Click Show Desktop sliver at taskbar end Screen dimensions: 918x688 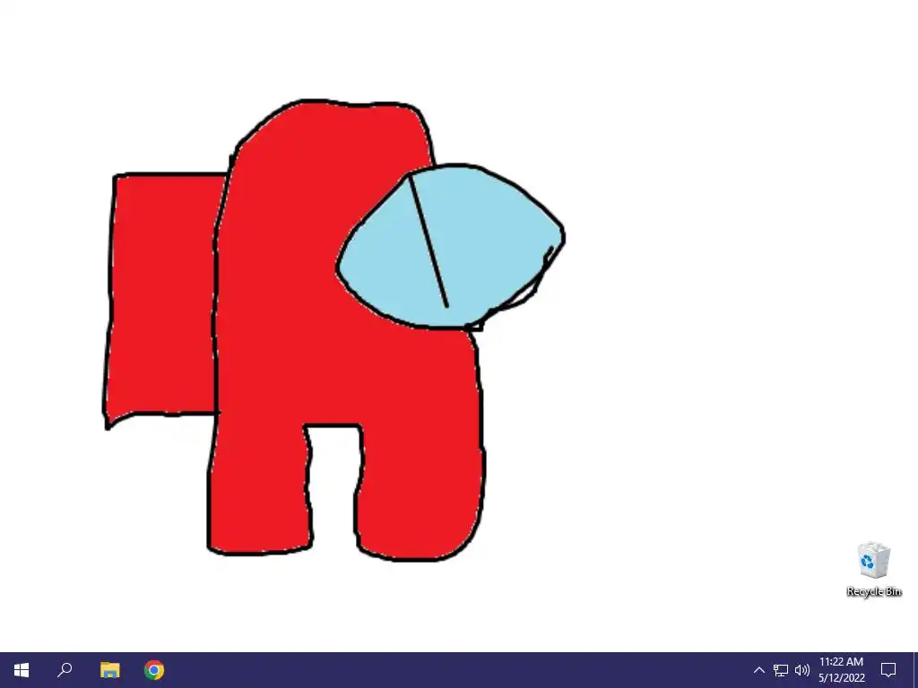point(915,670)
